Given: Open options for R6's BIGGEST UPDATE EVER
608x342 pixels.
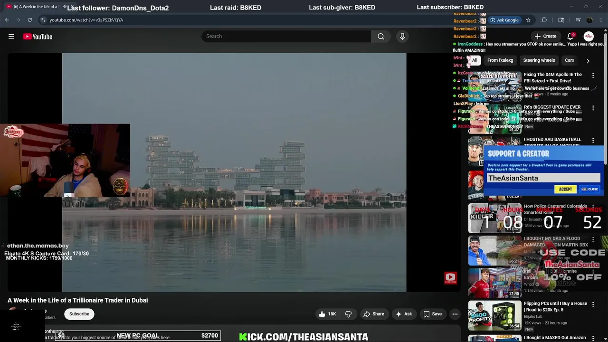Looking at the screenshot, I should point(593,108).
